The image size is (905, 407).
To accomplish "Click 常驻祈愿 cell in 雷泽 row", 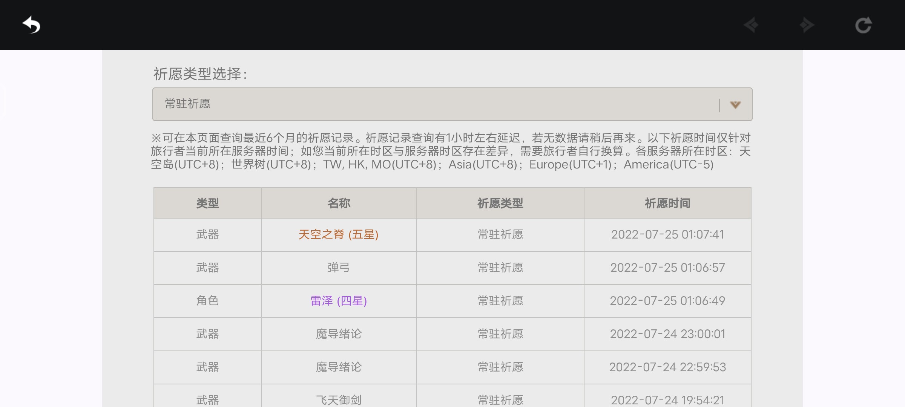I will tap(500, 301).
